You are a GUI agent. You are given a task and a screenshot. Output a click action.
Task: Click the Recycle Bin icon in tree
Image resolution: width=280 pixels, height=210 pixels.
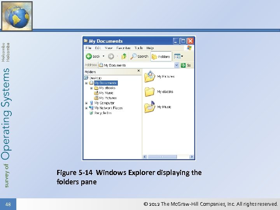91,113
